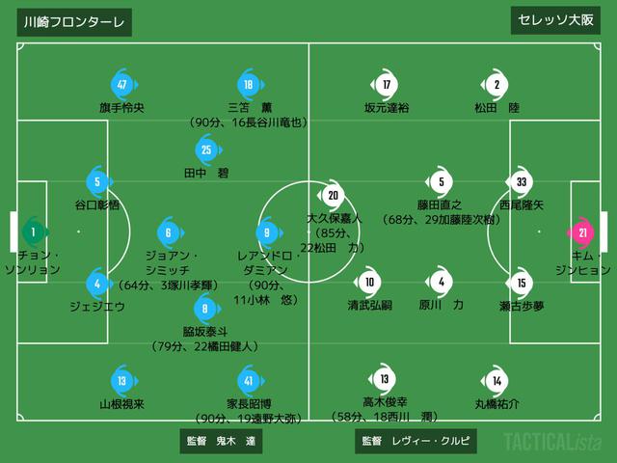Click goalkeeper marker number 1 in green
Image resolution: width=617 pixels, height=463 pixels.
click(35, 231)
